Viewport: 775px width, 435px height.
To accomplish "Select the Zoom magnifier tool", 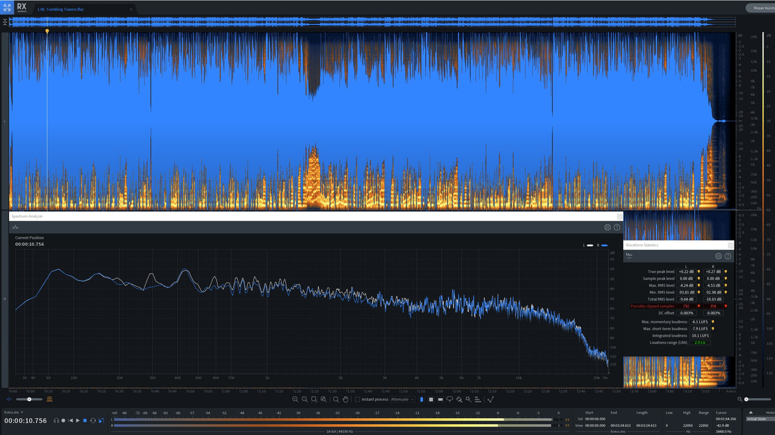I will tap(336, 399).
